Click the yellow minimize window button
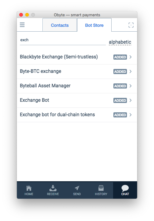 [x=27, y=15]
